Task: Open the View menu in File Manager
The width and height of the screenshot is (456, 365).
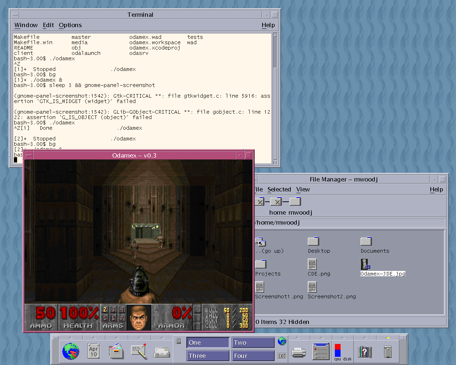Action: [x=303, y=189]
